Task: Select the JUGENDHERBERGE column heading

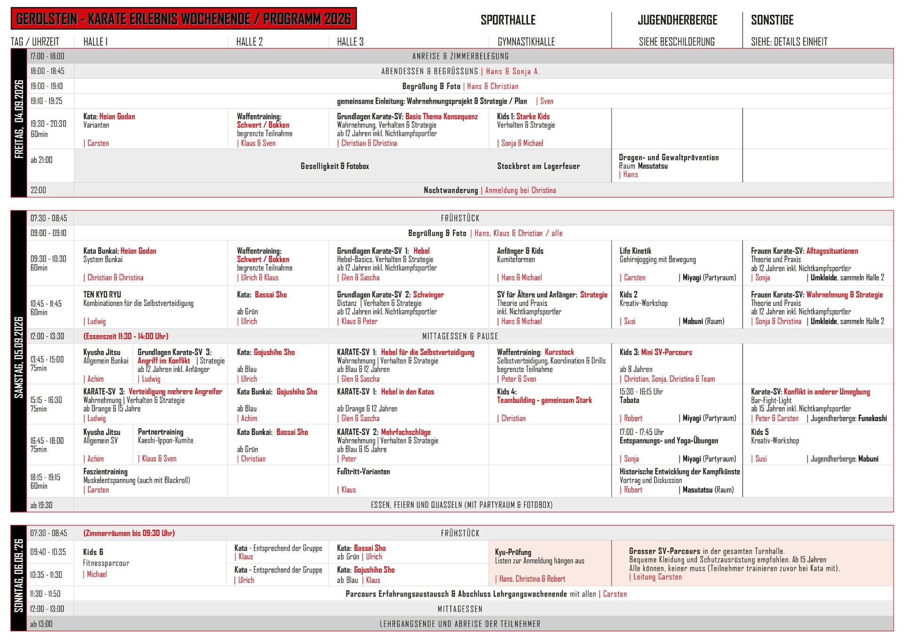Action: (677, 20)
